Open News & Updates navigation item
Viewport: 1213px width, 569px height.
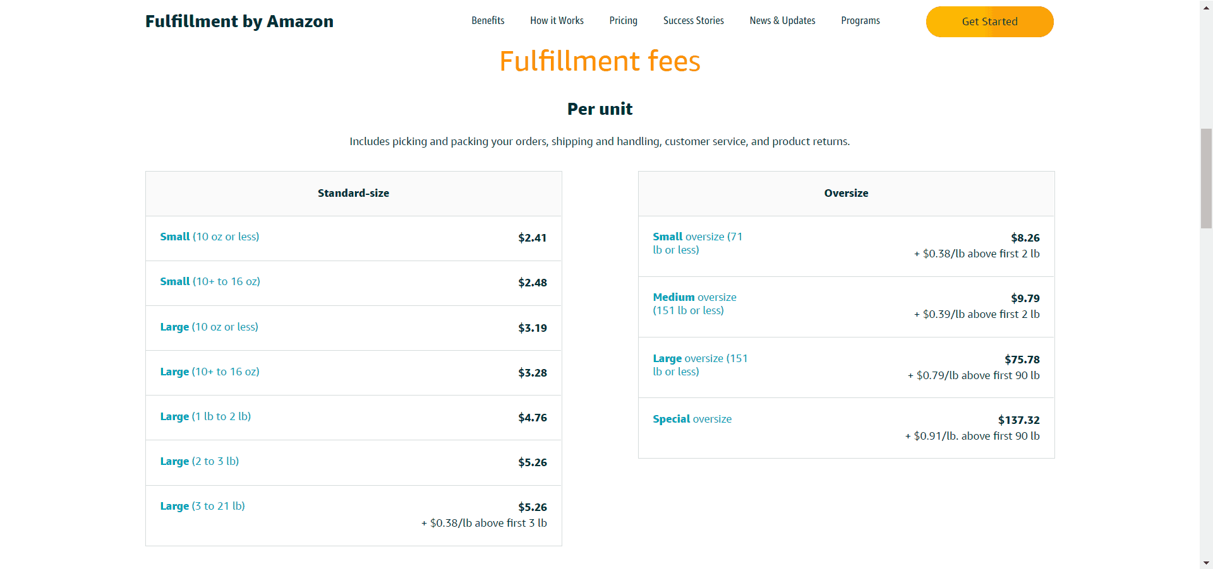[782, 21]
